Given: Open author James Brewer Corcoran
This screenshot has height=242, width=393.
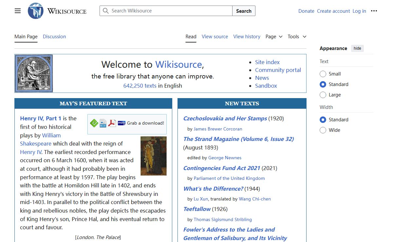Looking at the screenshot, I should [x=218, y=129].
